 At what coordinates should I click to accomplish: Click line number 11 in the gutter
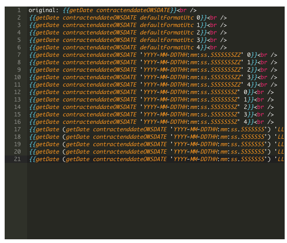[x=17, y=85]
